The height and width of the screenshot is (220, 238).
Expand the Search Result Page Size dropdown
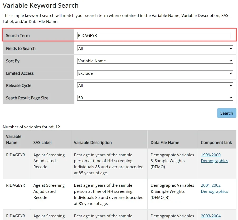point(155,98)
